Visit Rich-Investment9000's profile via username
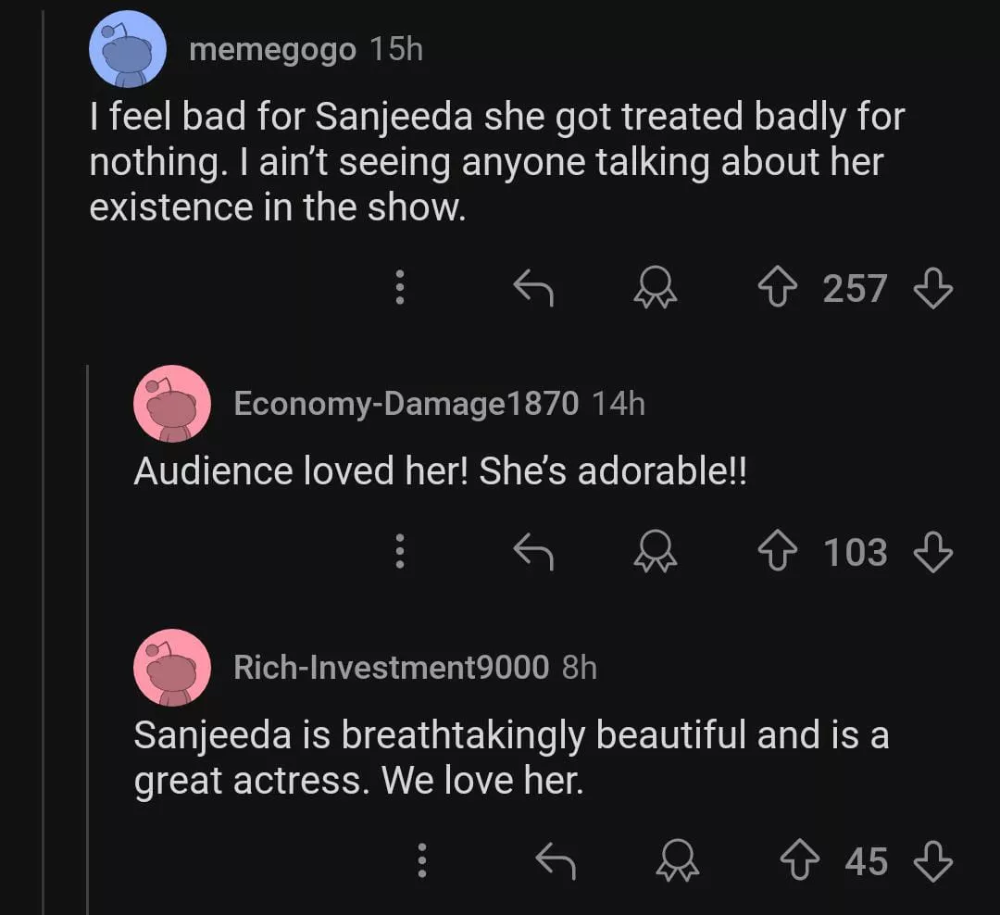This screenshot has height=915, width=1000. (391, 667)
